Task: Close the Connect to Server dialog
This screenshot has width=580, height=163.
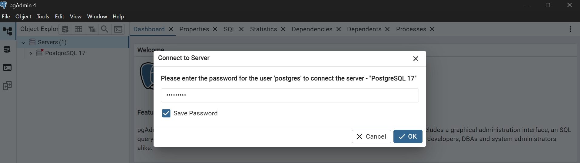Action: pyautogui.click(x=416, y=58)
